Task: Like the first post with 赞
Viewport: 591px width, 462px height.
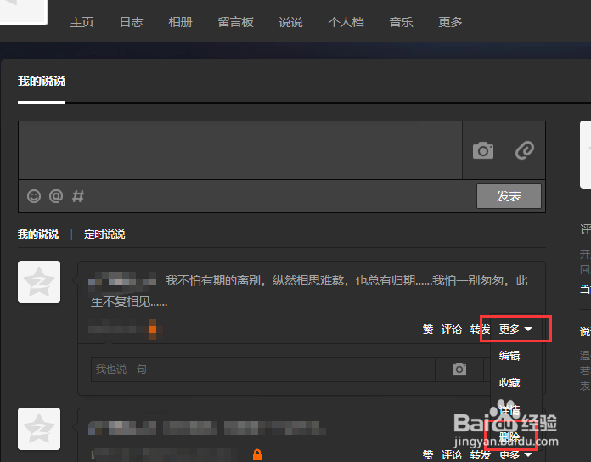Action: pyautogui.click(x=428, y=330)
